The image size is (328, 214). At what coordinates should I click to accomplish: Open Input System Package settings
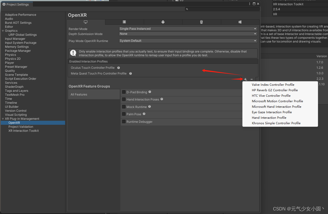[x=21, y=43]
